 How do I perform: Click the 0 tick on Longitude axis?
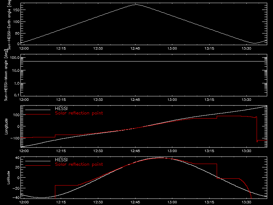click(18, 126)
